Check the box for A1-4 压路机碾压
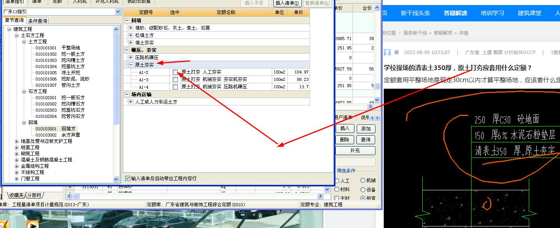The width and height of the screenshot is (560, 228). tap(175, 87)
